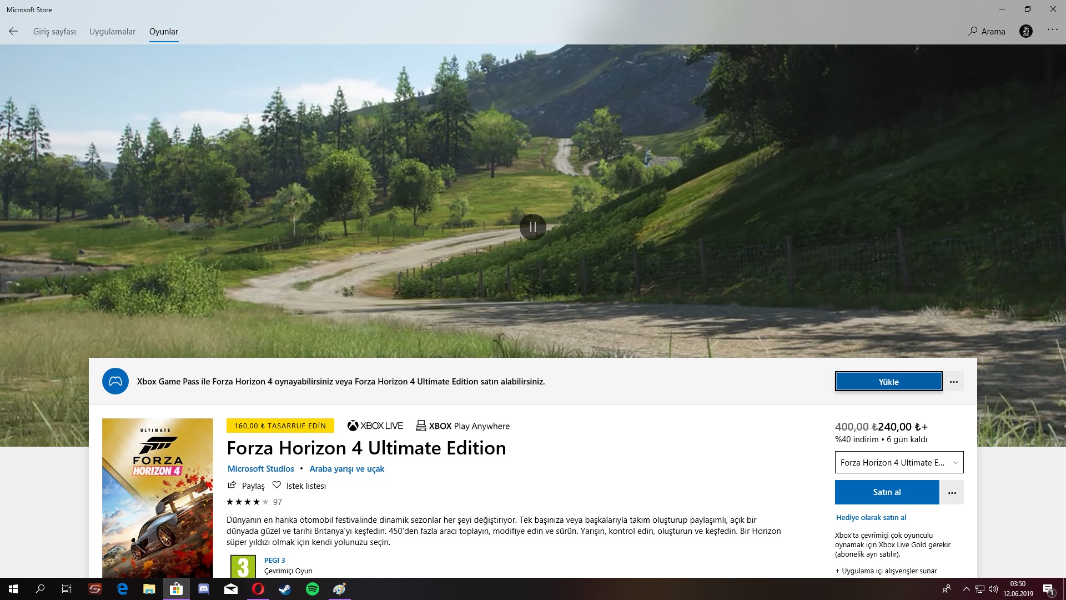This screenshot has width=1066, height=600.
Task: Open the Microsoft Studios publisher link
Action: (x=261, y=469)
